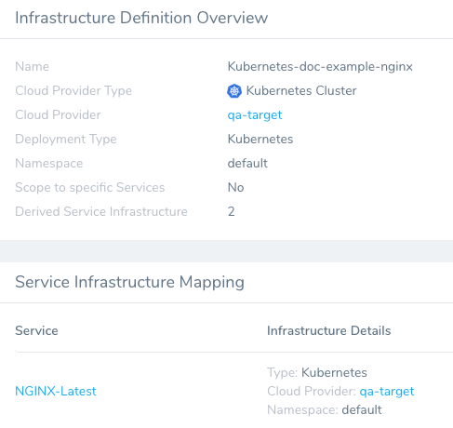Click the Deployment Type label
The image size is (453, 428).
click(66, 140)
